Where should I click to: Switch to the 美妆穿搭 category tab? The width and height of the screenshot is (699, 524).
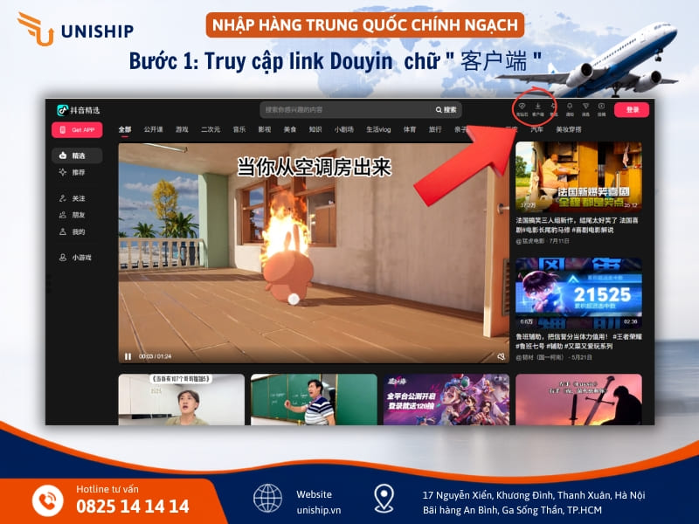[x=569, y=129]
